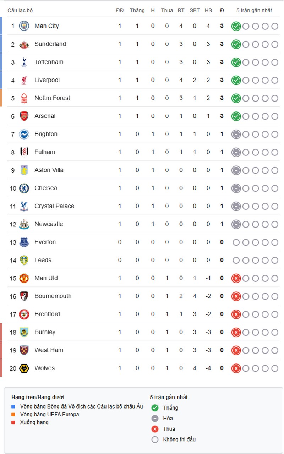
Task: Click the Man City club crest
Action: 24,26
